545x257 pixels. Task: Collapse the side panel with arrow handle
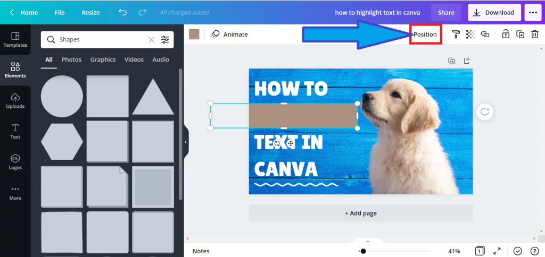[186, 142]
